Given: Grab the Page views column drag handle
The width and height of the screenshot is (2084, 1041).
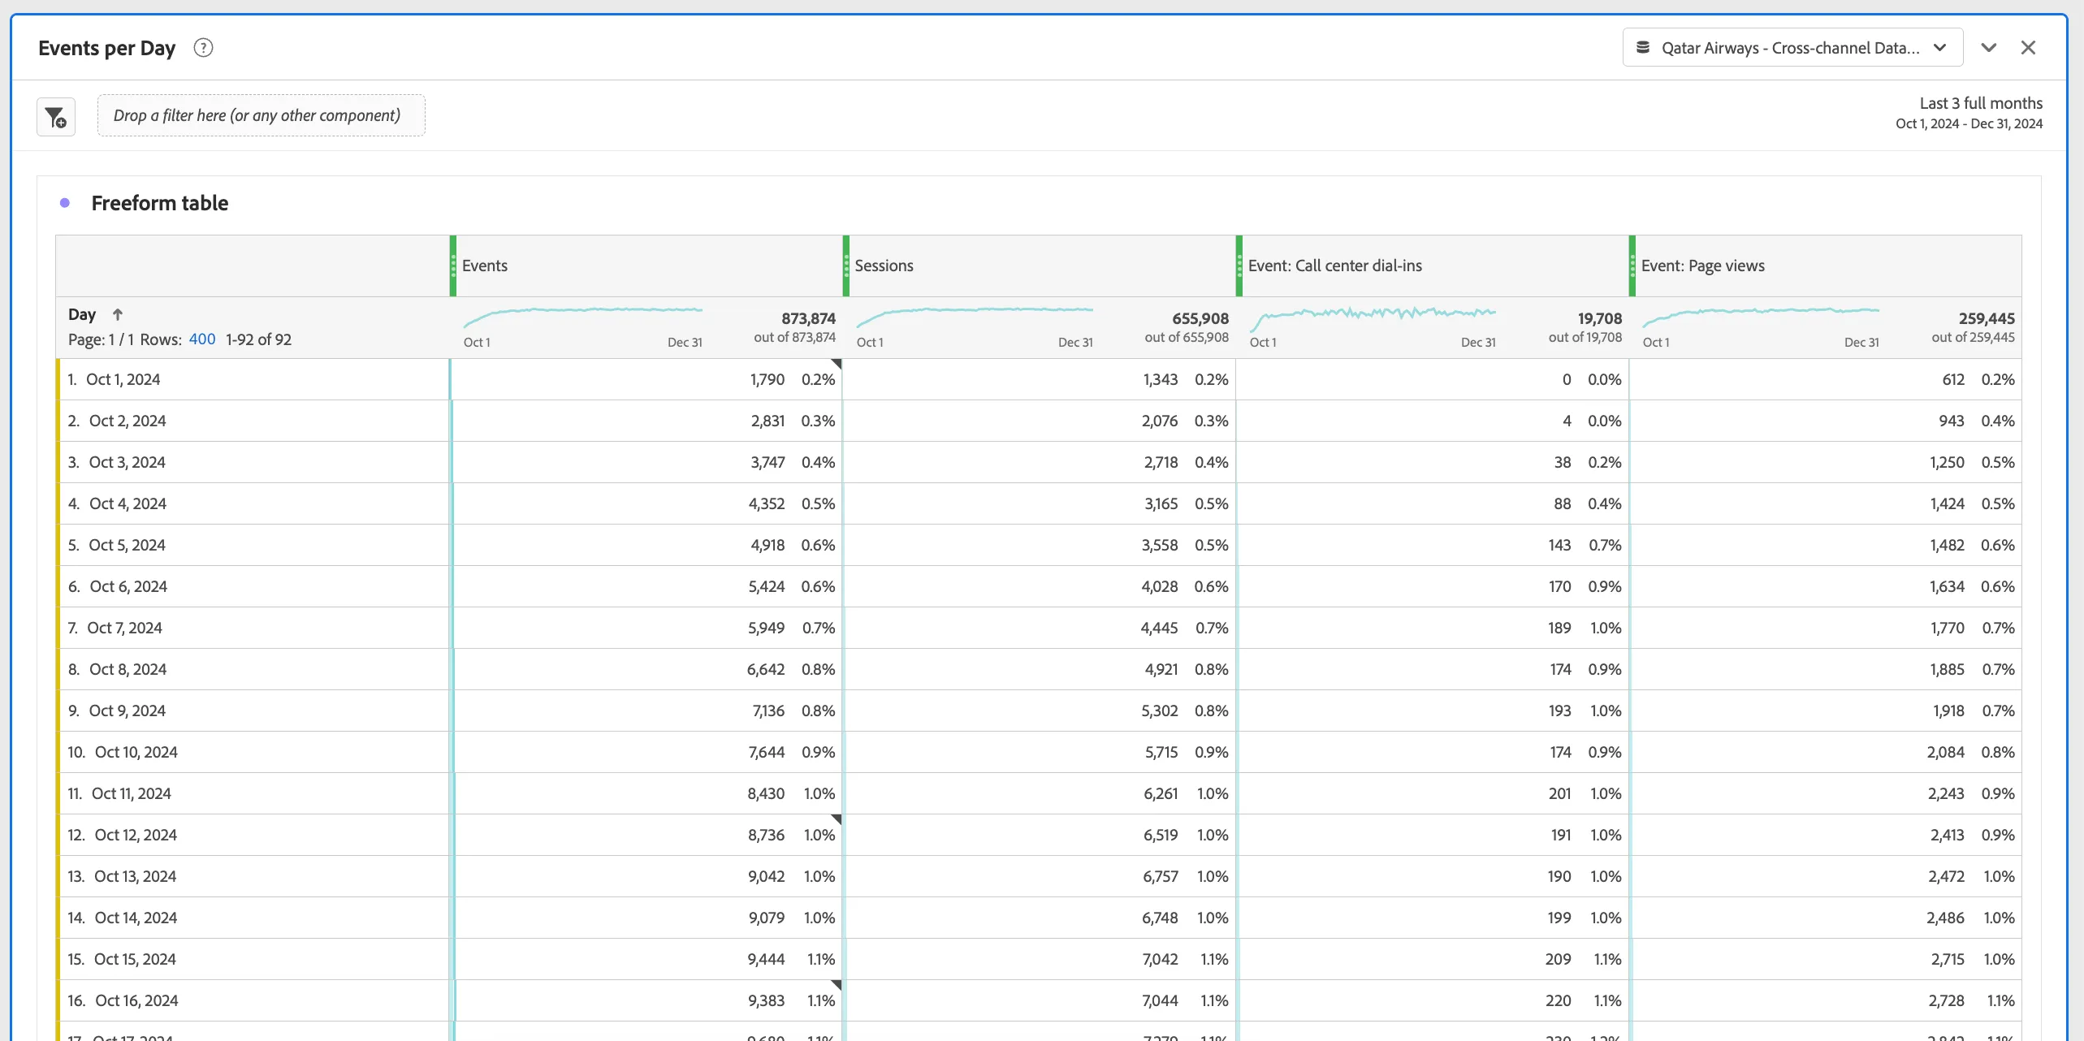Looking at the screenshot, I should pos(1632,266).
